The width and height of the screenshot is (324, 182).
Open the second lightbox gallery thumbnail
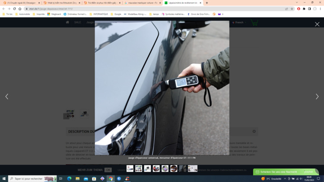[138, 168]
